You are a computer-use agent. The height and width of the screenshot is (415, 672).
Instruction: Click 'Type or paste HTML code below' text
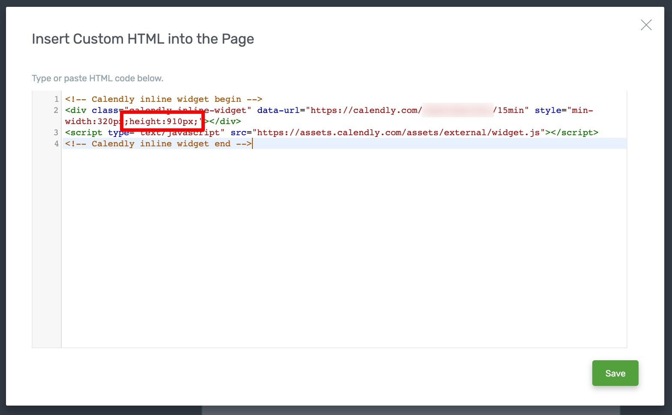click(x=97, y=78)
